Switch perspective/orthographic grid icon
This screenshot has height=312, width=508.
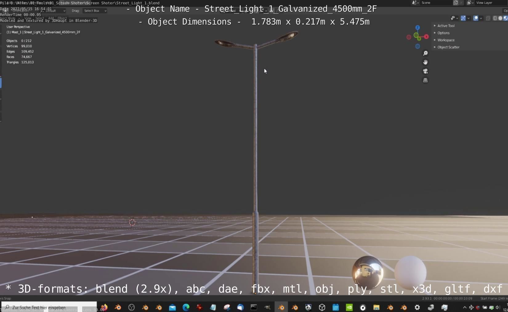[x=425, y=80]
